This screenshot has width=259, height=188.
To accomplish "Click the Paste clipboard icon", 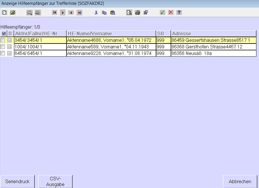I will click(113, 12).
